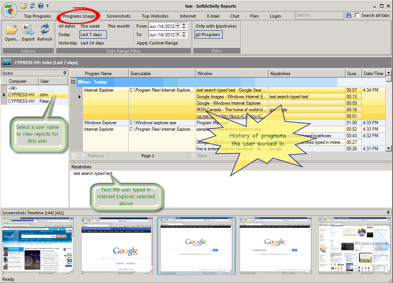Click Apply Custom Range
This screenshot has width=393, height=283.
pos(157,43)
